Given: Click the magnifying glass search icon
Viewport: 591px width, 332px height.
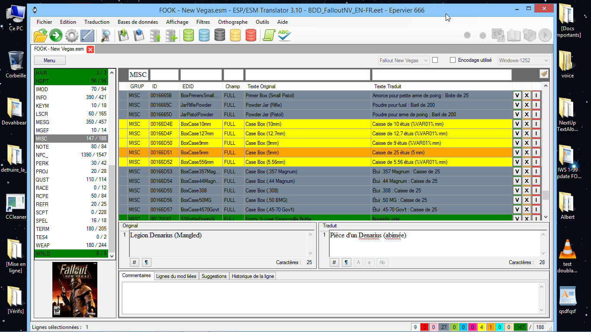Looking at the screenshot, I should (x=106, y=35).
